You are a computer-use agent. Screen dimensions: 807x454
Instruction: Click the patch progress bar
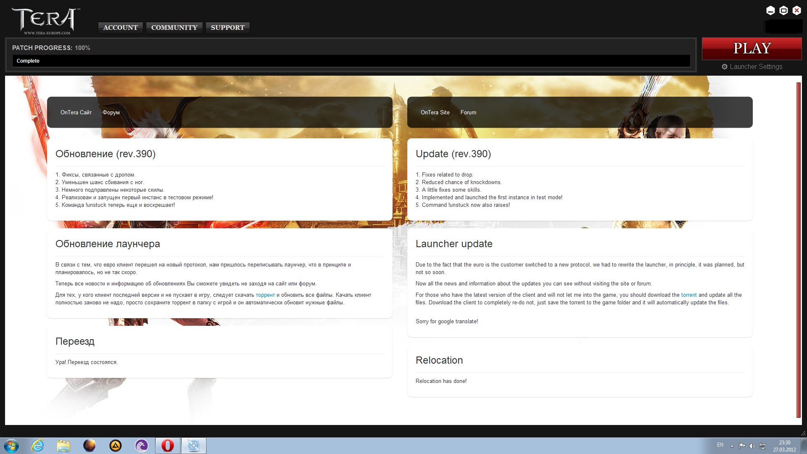pyautogui.click(x=351, y=61)
